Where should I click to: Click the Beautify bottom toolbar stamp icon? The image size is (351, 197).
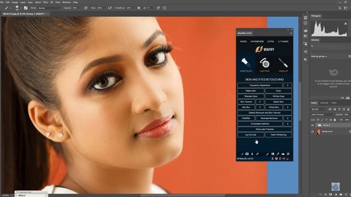point(252,154)
